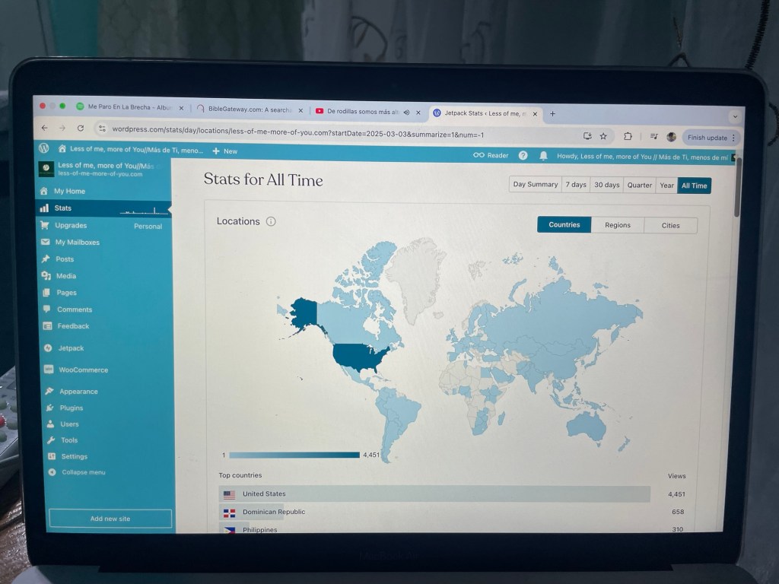The height and width of the screenshot is (584, 779).
Task: Bookmark this page with star icon
Action: tap(603, 136)
